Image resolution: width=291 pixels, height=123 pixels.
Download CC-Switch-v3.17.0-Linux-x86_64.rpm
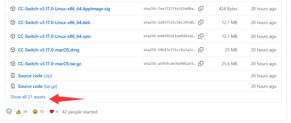click(x=54, y=36)
